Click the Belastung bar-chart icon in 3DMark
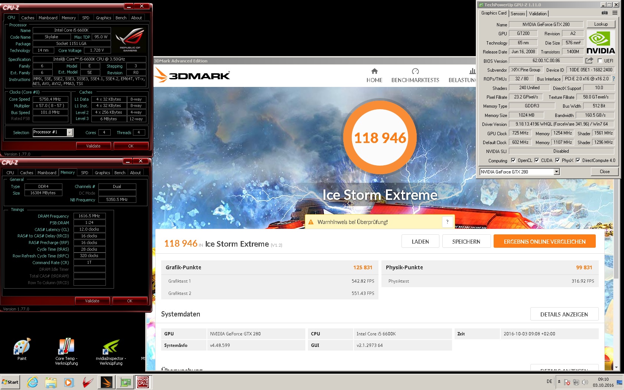 tap(472, 71)
